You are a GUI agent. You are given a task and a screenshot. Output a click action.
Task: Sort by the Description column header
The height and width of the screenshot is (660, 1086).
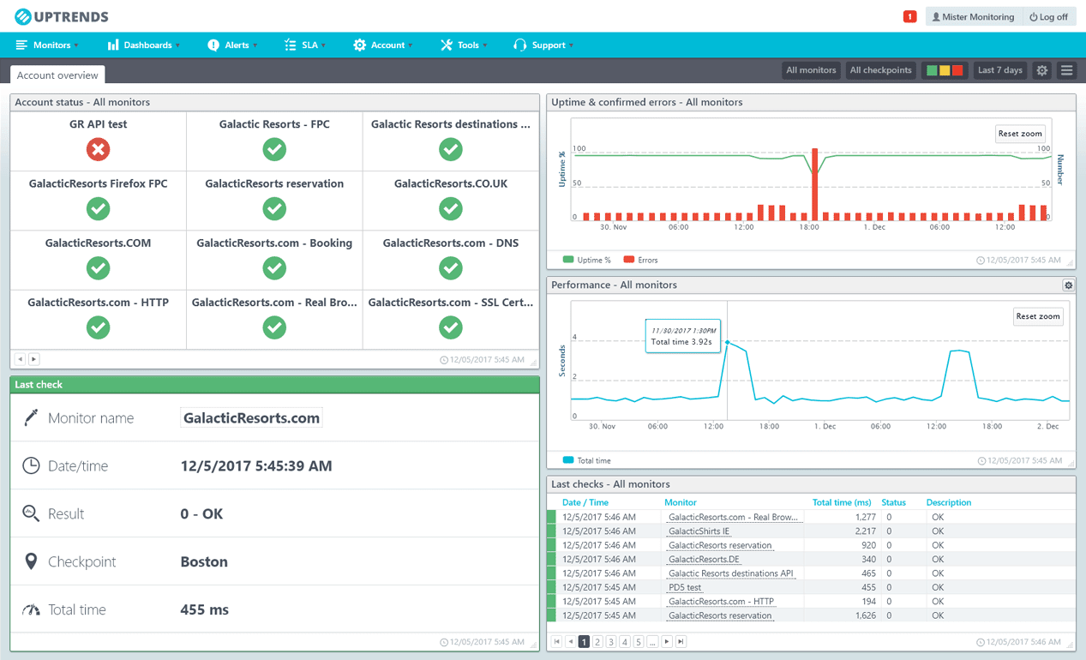[949, 502]
